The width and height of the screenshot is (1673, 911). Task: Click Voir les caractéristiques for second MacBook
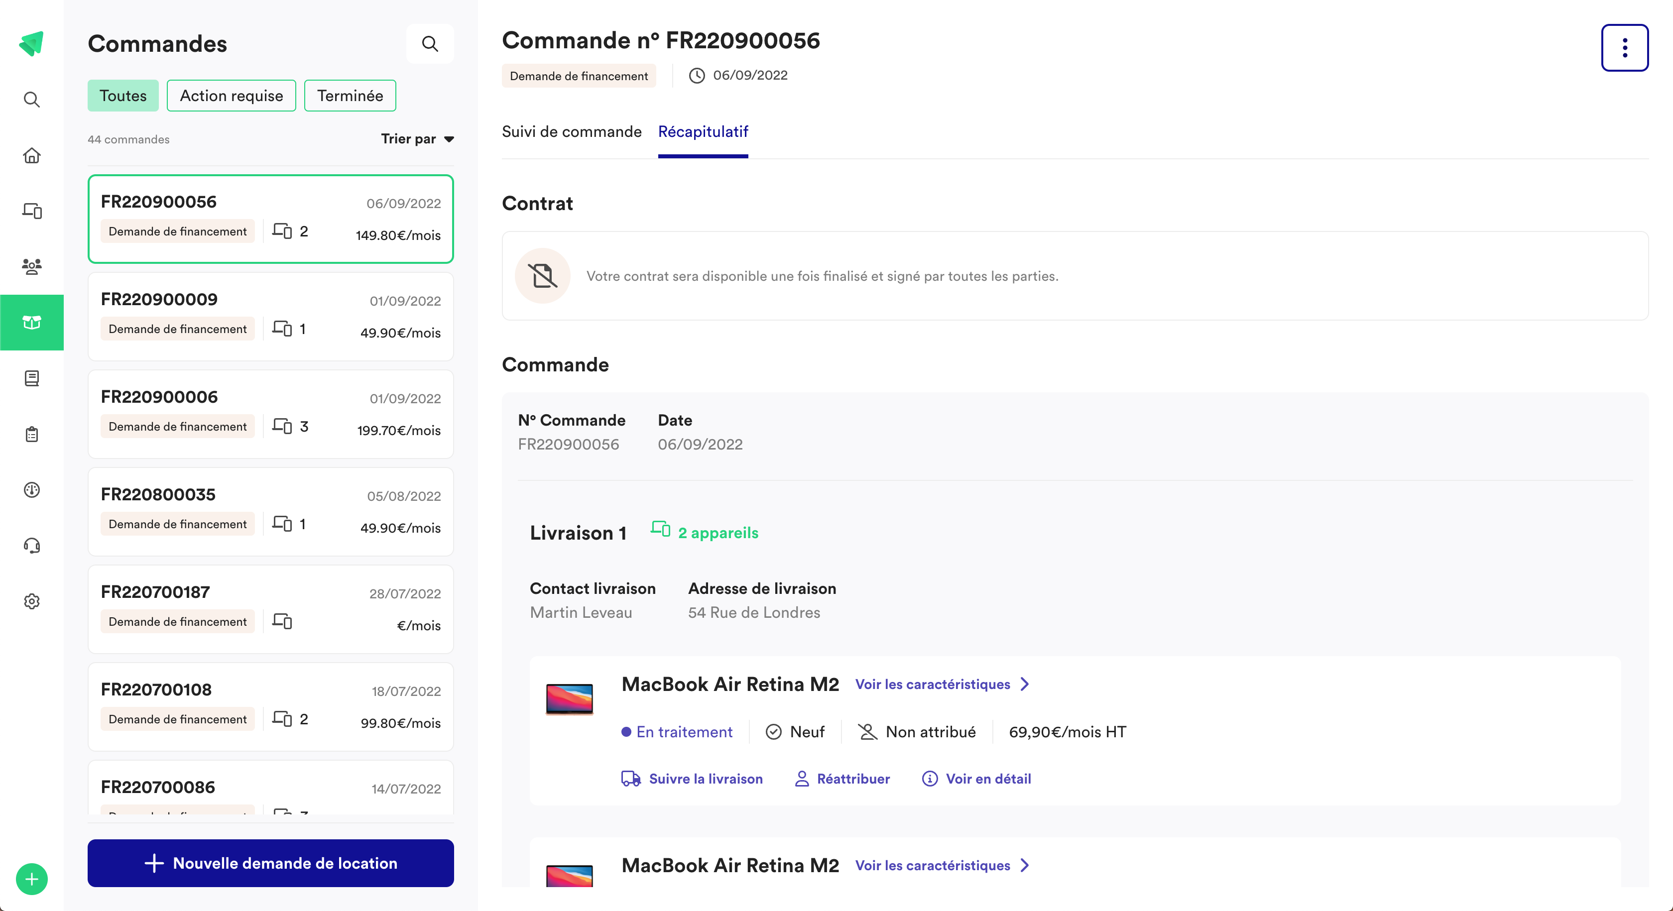pyautogui.click(x=942, y=865)
